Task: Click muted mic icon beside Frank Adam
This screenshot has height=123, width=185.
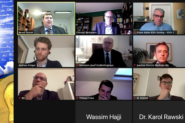Action: pos(135,33)
